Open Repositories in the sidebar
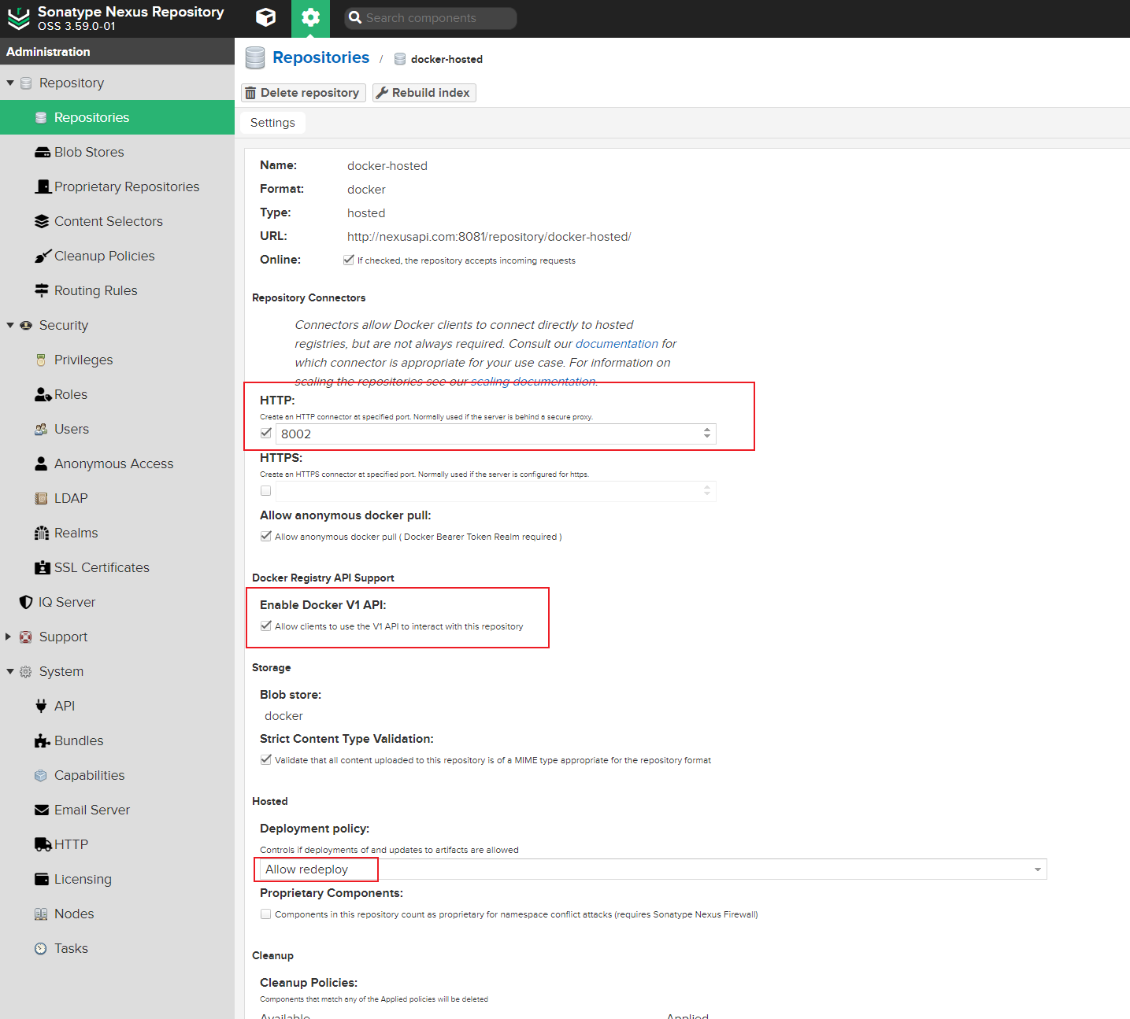 point(117,117)
